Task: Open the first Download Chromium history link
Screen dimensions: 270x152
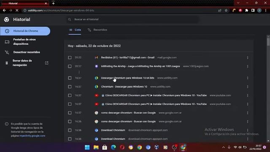Action: click(x=113, y=130)
